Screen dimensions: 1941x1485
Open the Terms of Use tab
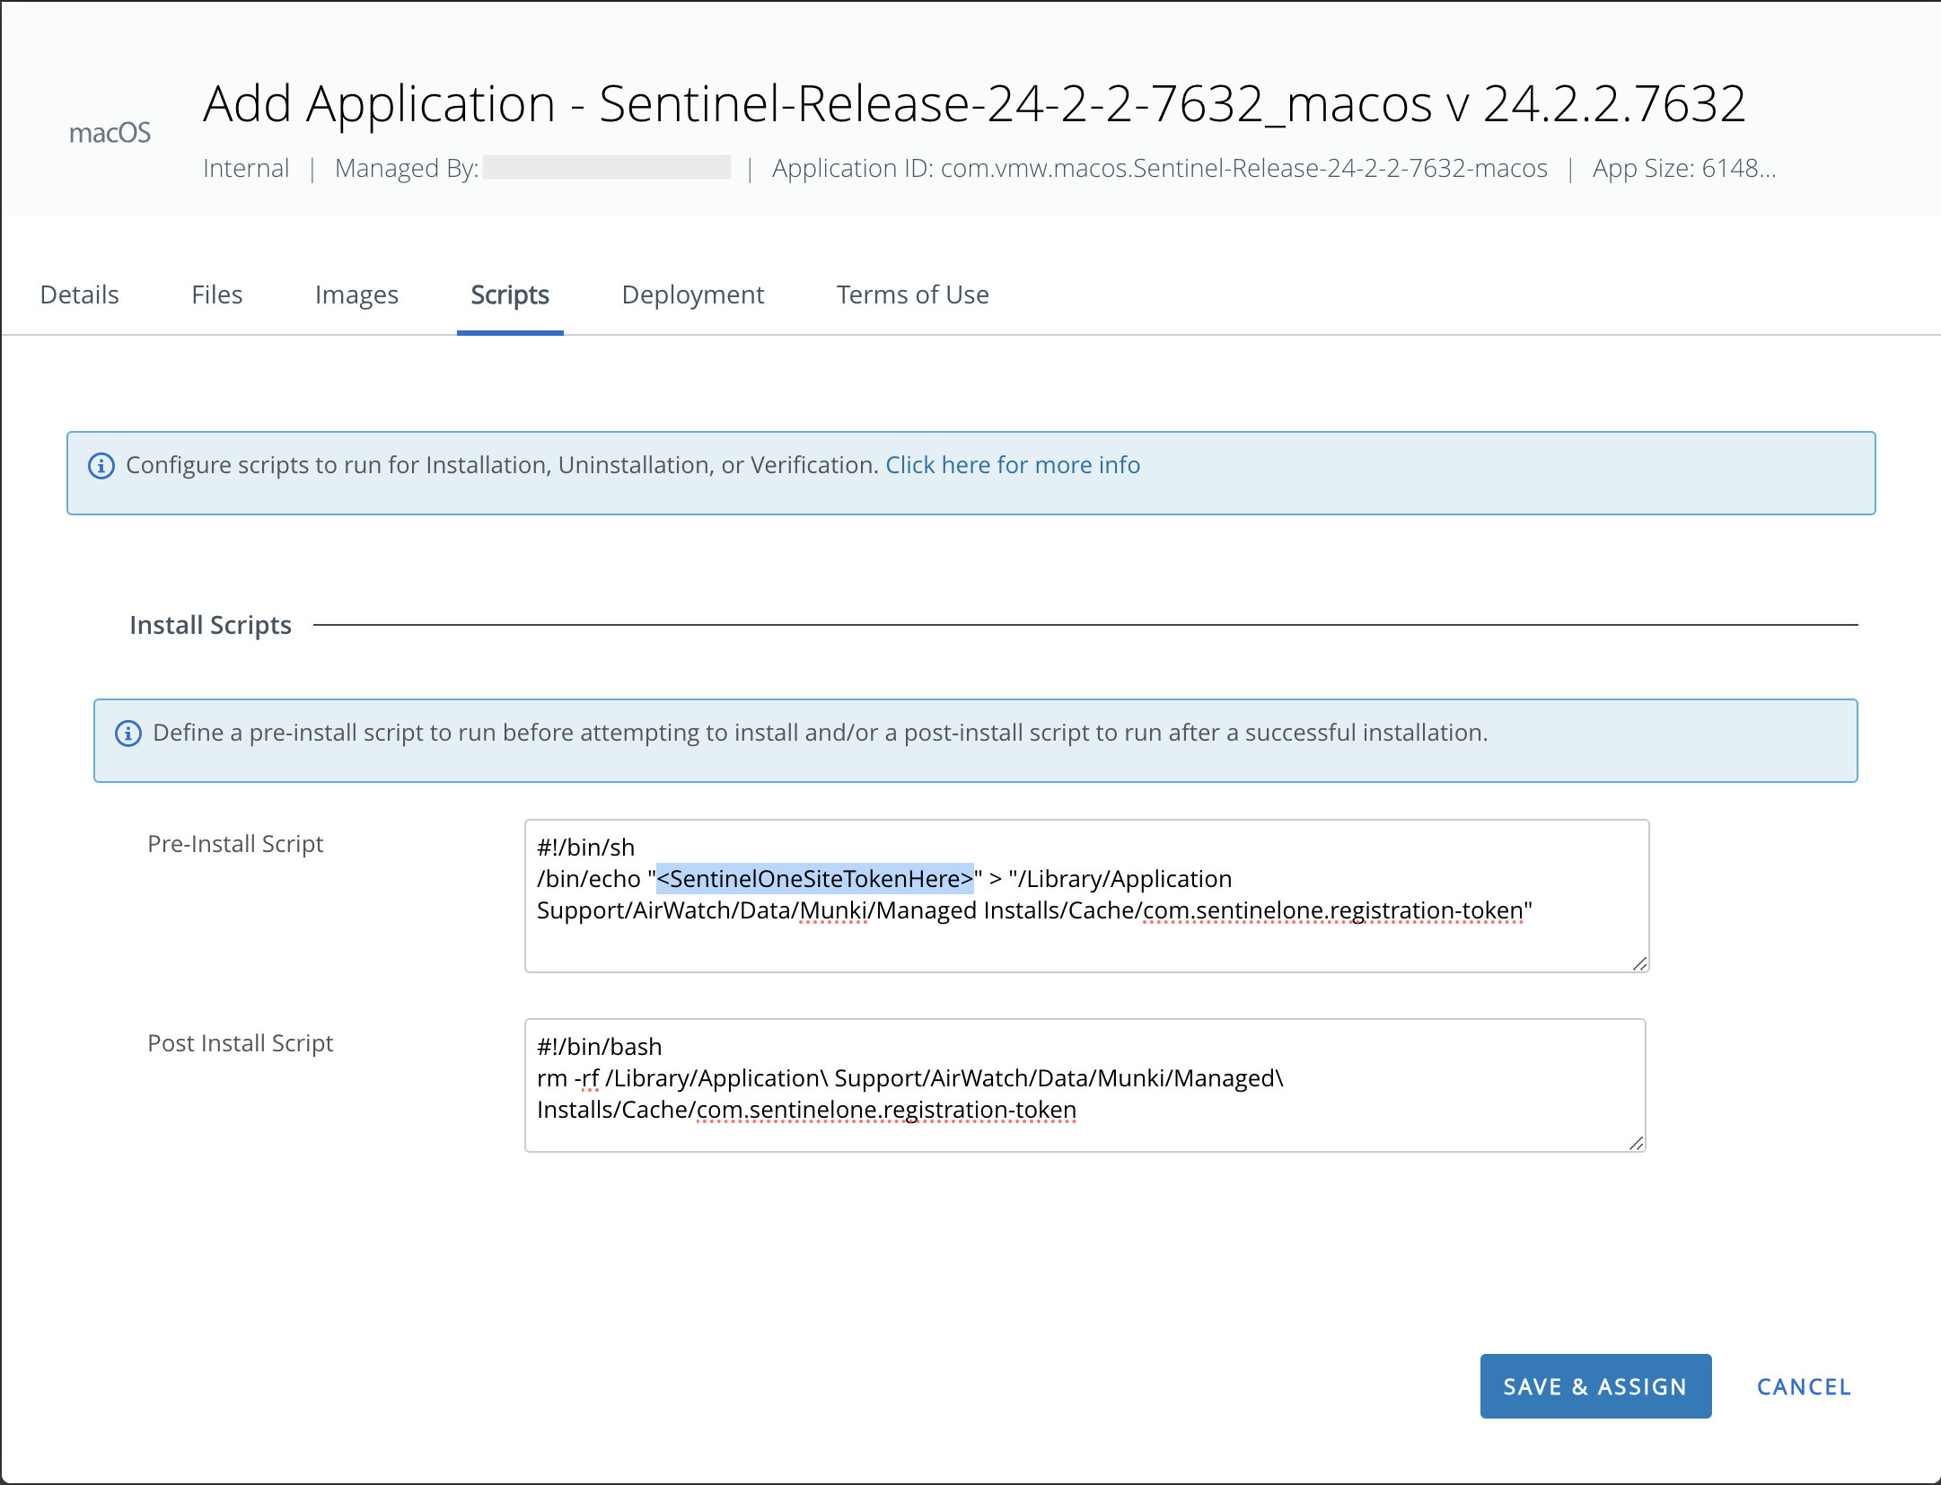pyautogui.click(x=912, y=294)
